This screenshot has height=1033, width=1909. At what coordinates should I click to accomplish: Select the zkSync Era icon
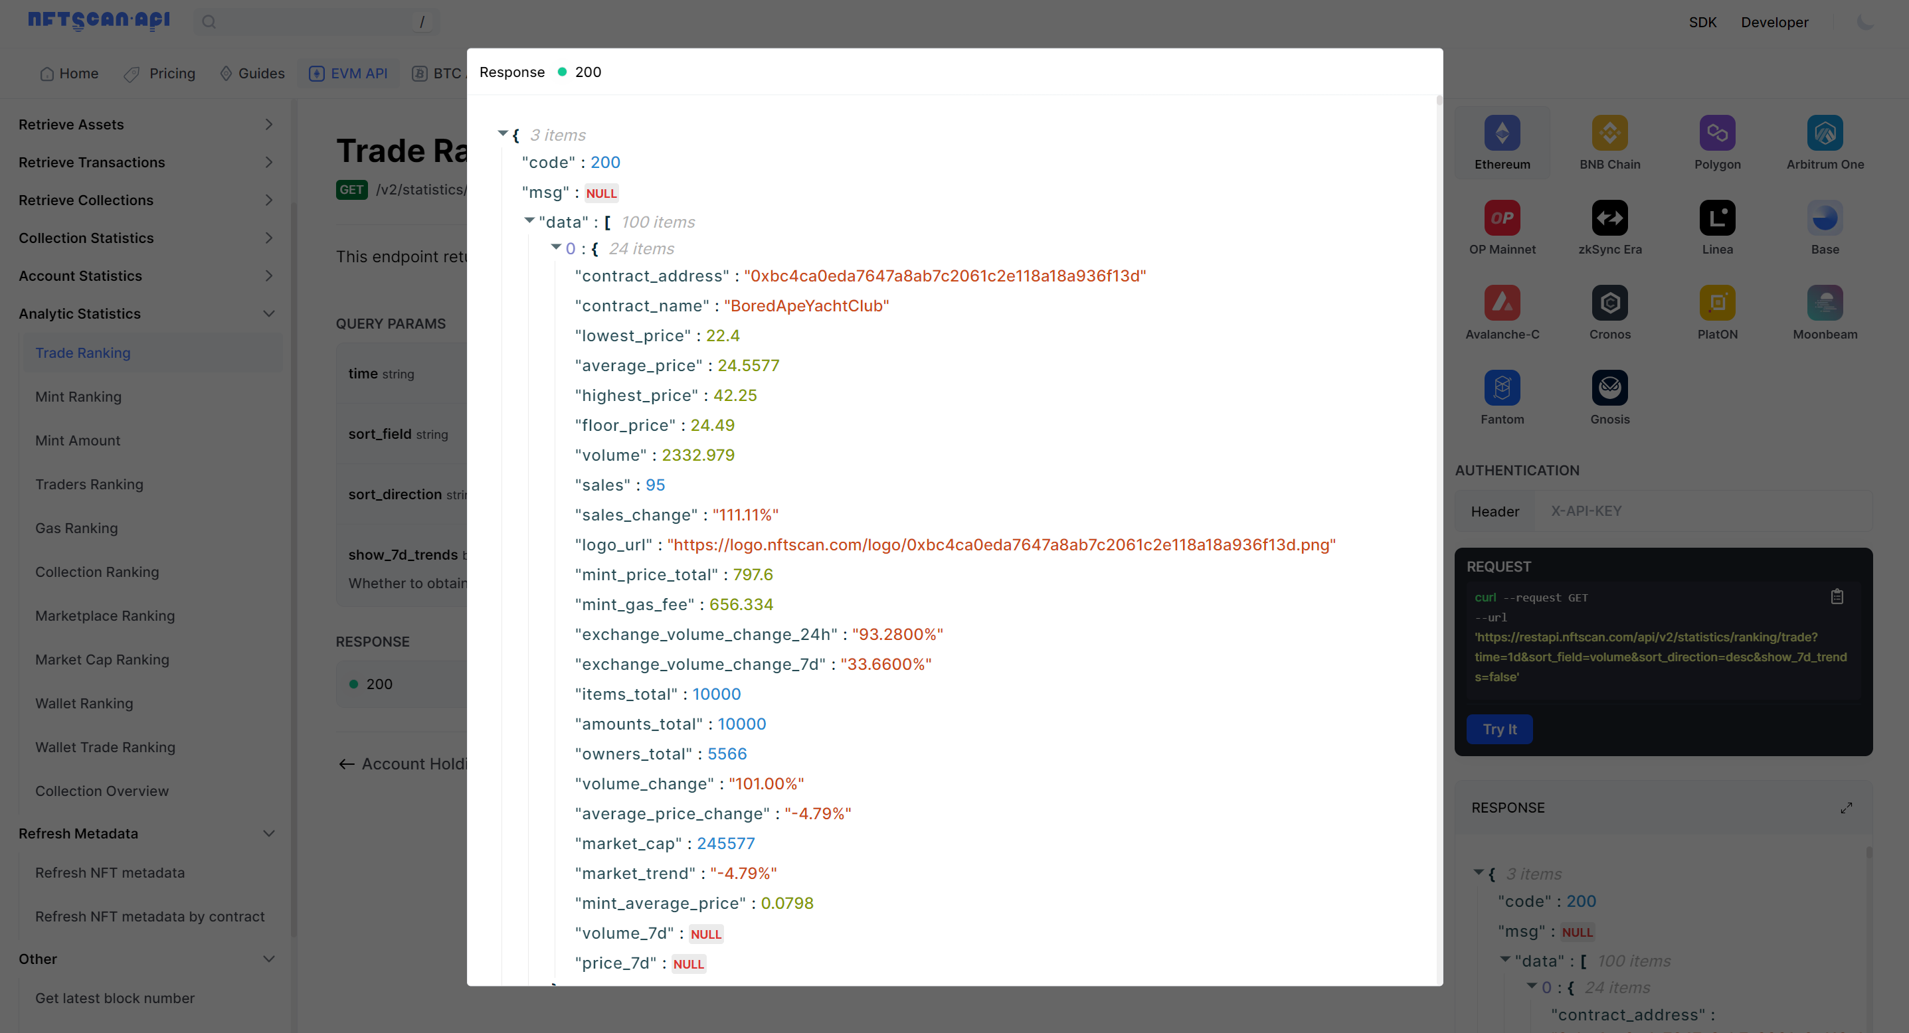tap(1609, 218)
